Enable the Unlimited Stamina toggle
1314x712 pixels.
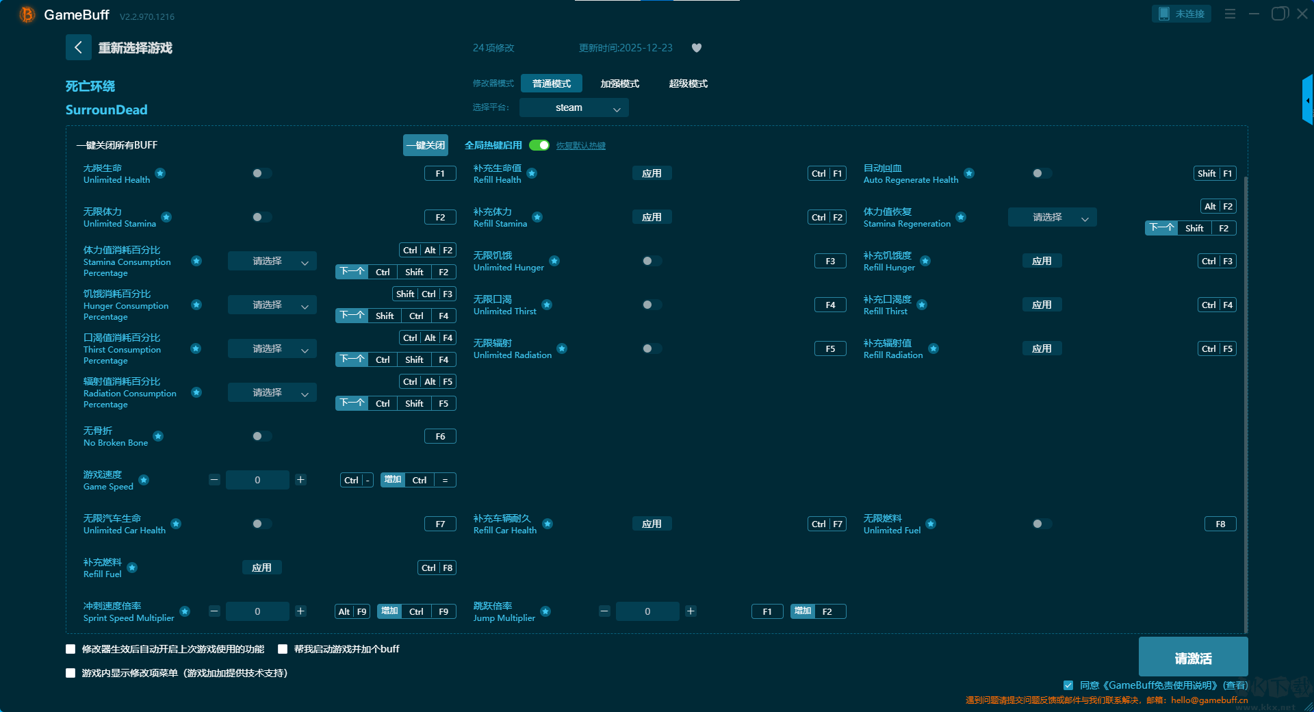pyautogui.click(x=261, y=217)
